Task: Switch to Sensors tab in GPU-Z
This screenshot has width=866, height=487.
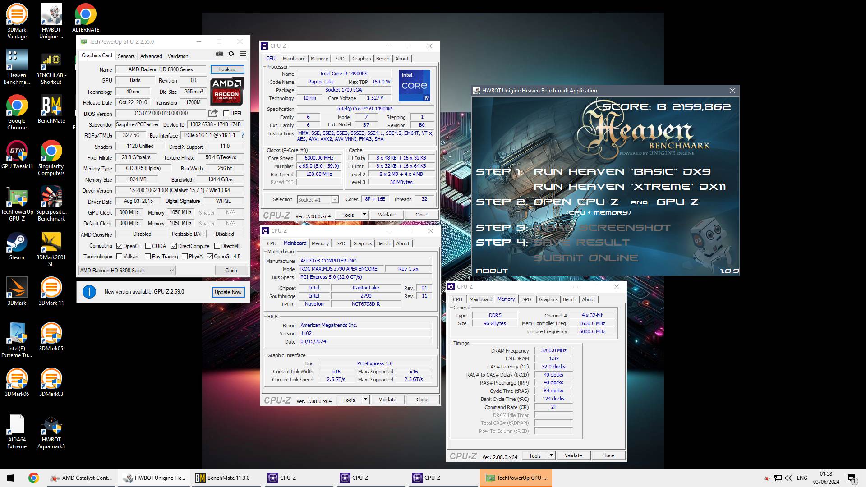Action: [x=126, y=56]
